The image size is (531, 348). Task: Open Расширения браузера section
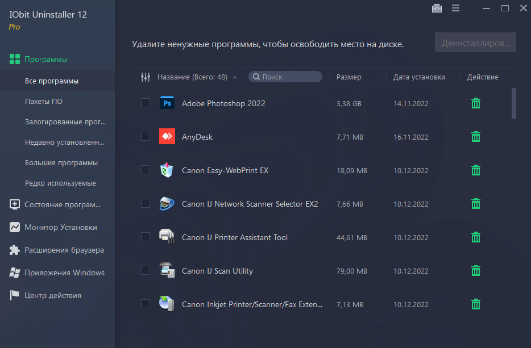tap(64, 250)
